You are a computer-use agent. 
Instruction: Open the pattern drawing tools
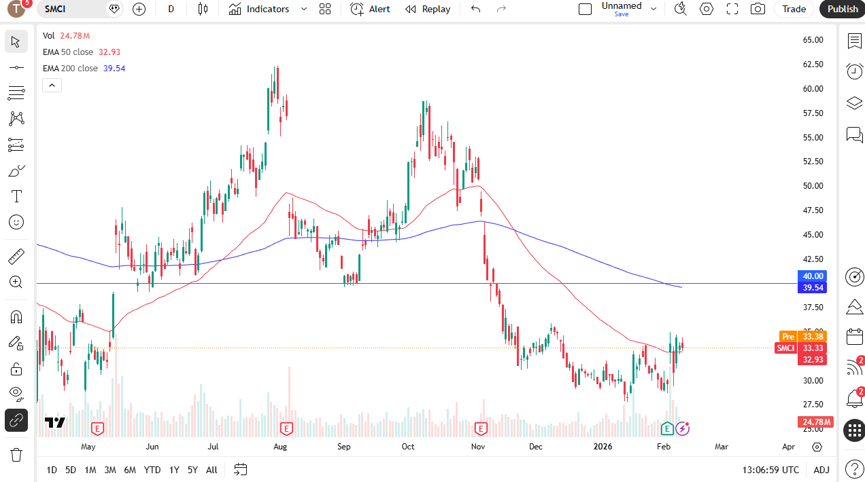(x=16, y=119)
